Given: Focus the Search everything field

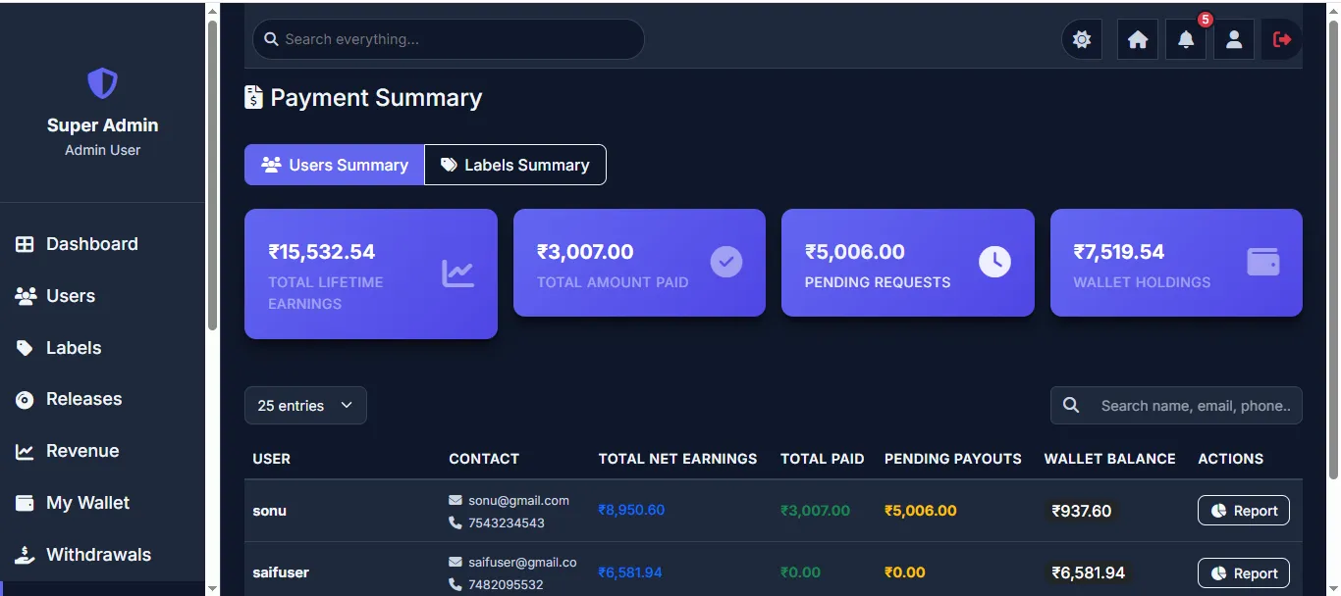Looking at the screenshot, I should (449, 39).
